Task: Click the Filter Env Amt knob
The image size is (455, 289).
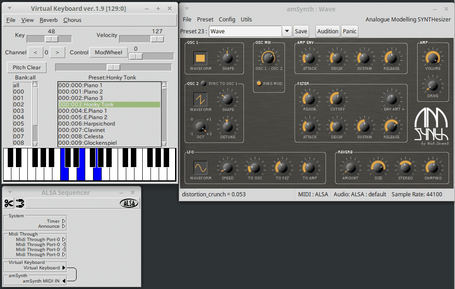Action: (392, 100)
